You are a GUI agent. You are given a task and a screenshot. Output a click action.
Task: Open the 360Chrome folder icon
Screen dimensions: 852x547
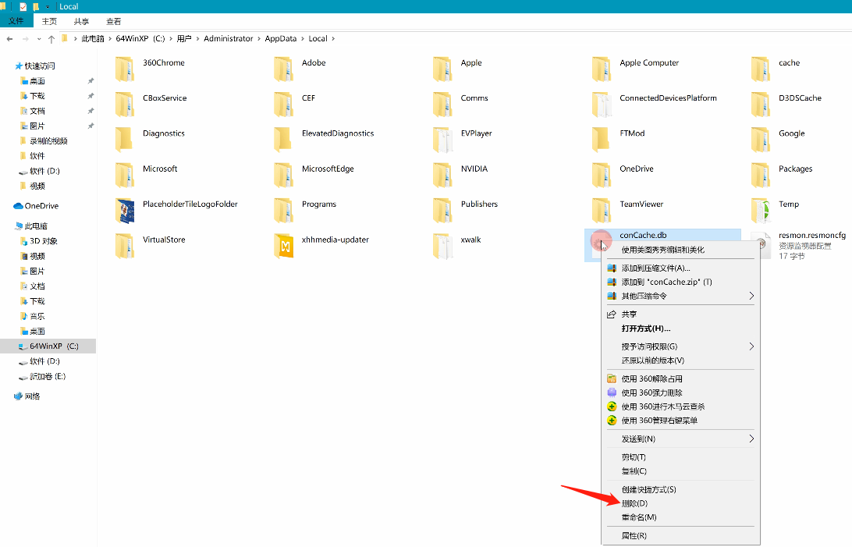click(x=124, y=69)
